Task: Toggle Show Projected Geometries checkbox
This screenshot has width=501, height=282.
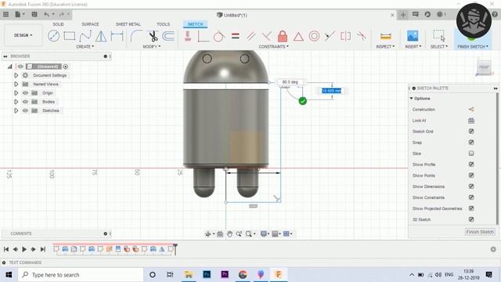Action: pos(471,208)
